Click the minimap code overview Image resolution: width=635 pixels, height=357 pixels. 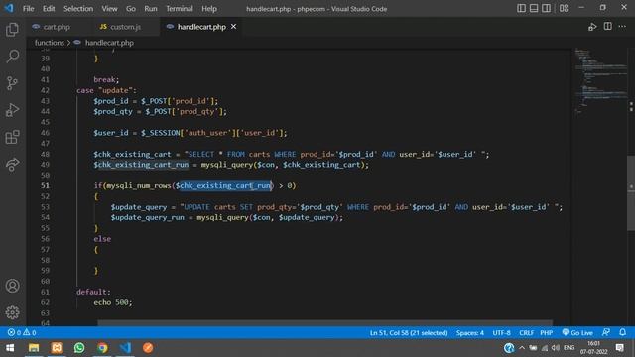(600, 81)
